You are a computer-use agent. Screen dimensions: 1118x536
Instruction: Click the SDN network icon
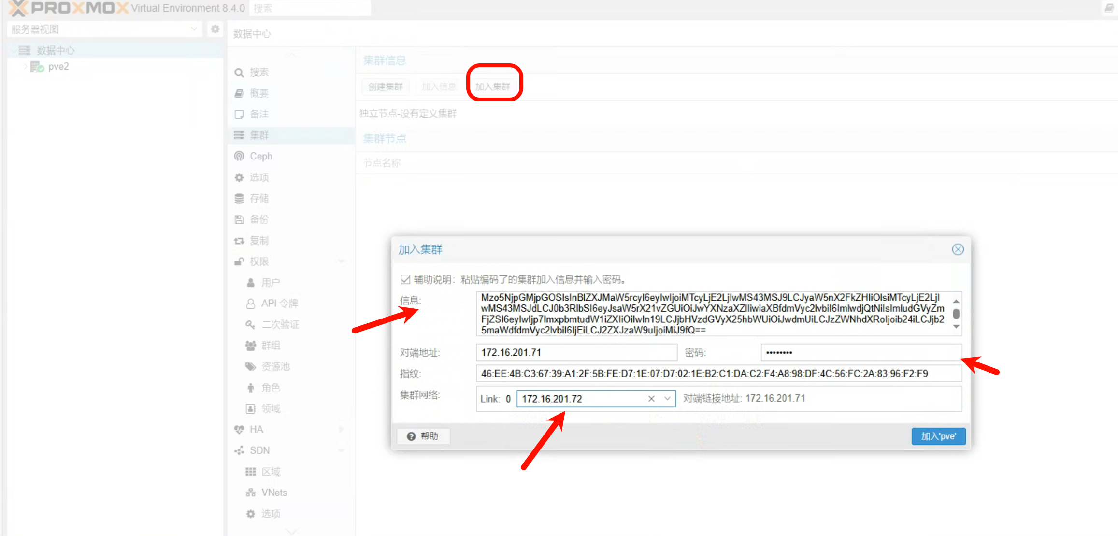239,450
